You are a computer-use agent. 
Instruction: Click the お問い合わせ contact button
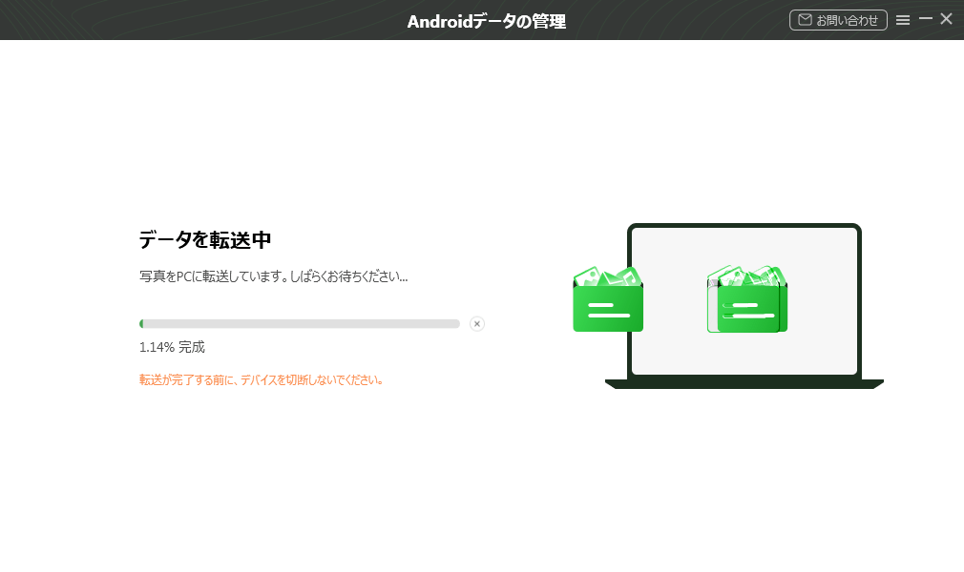(838, 20)
